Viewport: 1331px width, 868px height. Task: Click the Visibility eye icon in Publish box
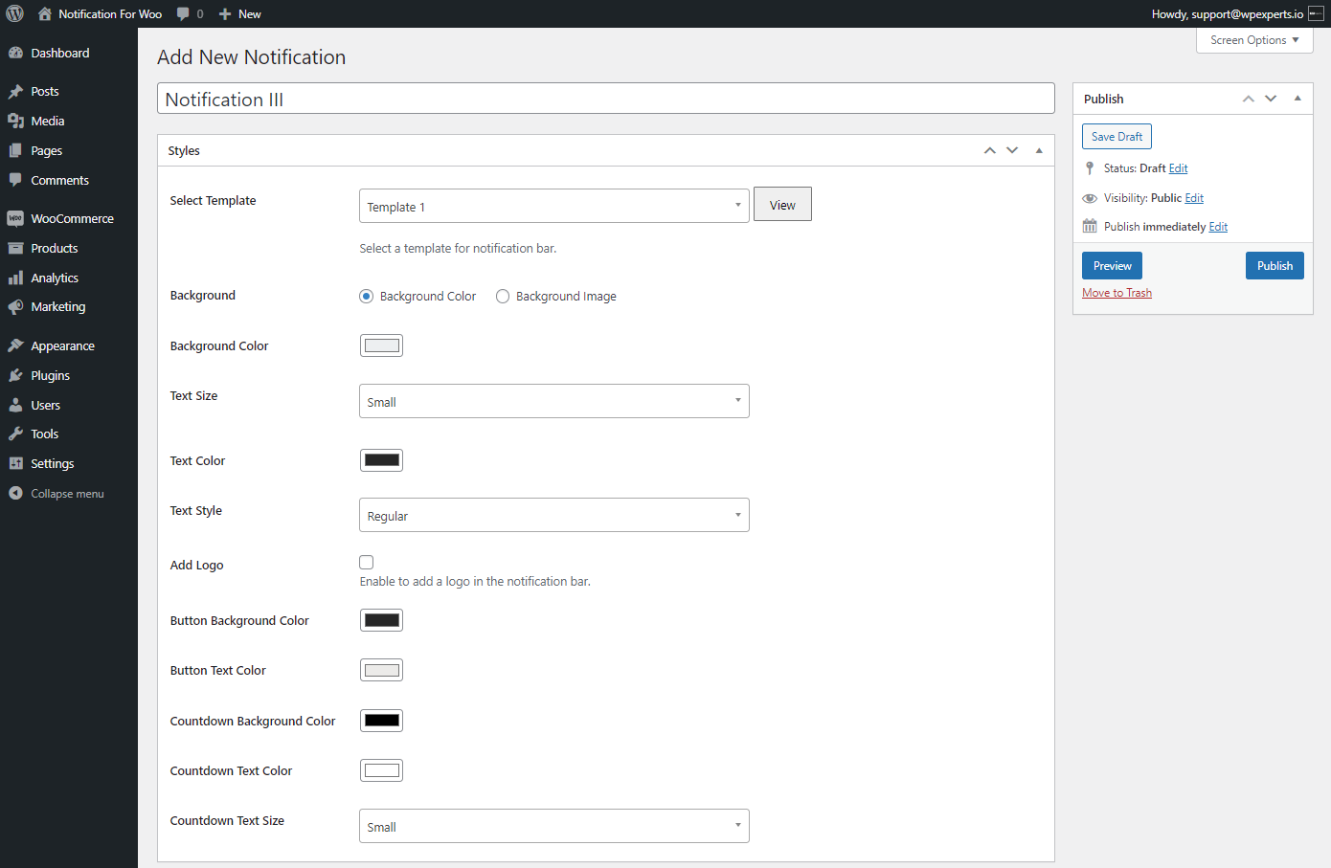[1090, 198]
